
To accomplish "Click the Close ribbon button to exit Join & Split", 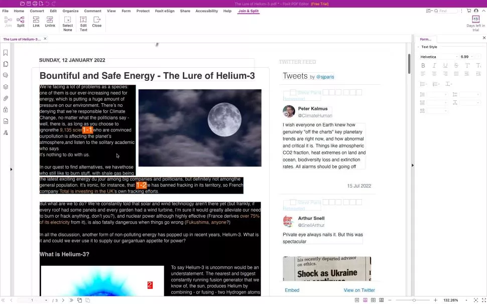I will (x=96, y=22).
